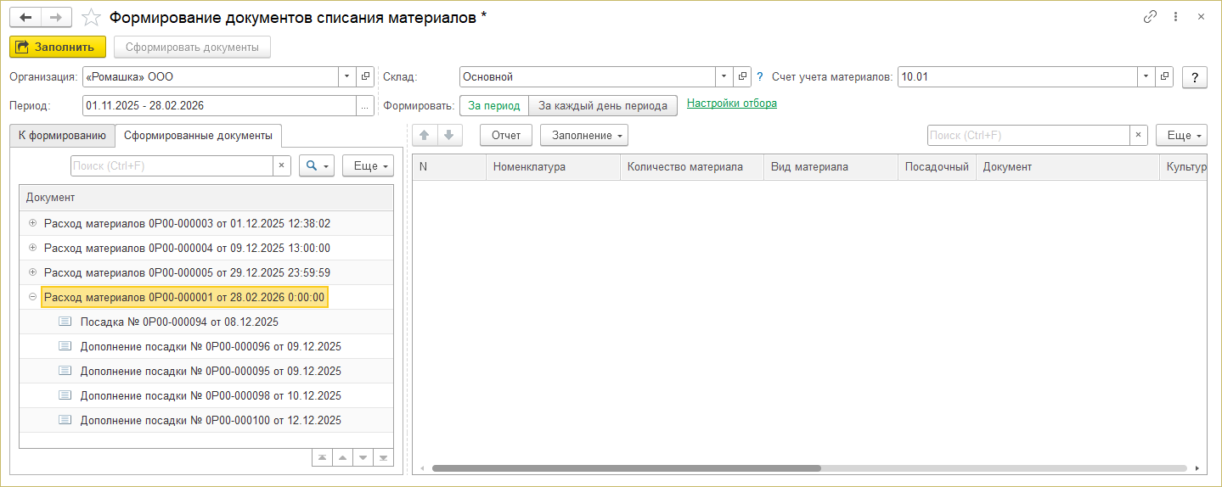Open the Организация field's open-record icon
Viewport: 1222px width, 487px height.
366,77
